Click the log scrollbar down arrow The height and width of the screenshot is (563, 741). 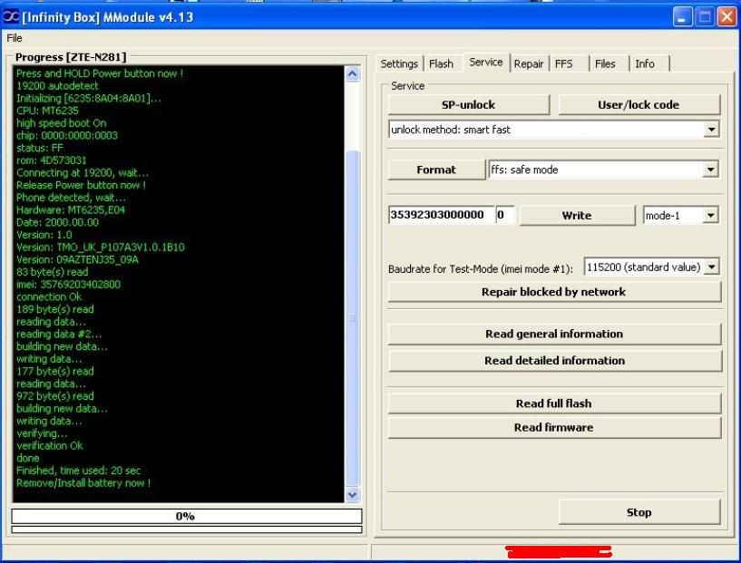tap(353, 495)
